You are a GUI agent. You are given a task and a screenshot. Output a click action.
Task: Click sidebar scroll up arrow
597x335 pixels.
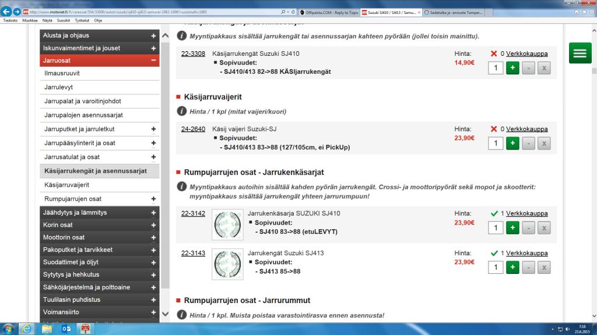coord(165,35)
